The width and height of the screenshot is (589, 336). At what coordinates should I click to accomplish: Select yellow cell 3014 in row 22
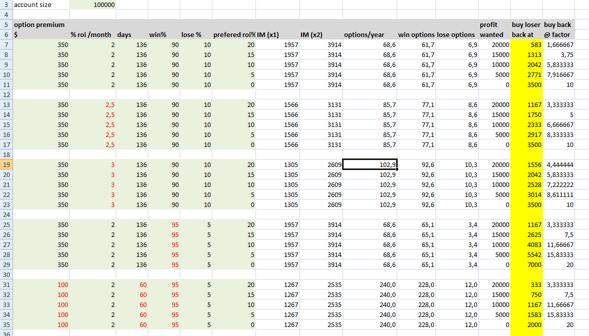click(x=527, y=194)
